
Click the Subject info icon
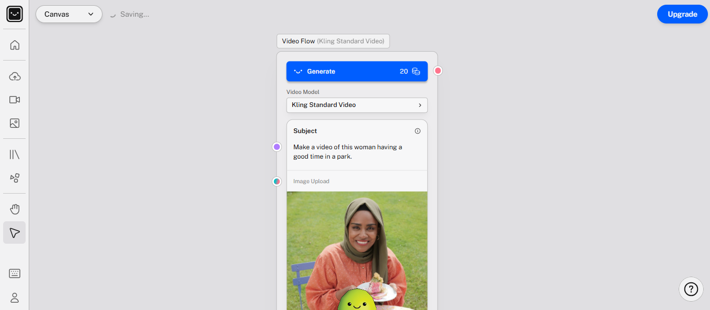pos(417,131)
